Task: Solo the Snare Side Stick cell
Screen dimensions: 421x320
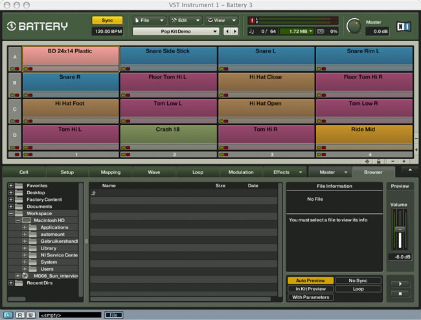Action: (x=124, y=69)
